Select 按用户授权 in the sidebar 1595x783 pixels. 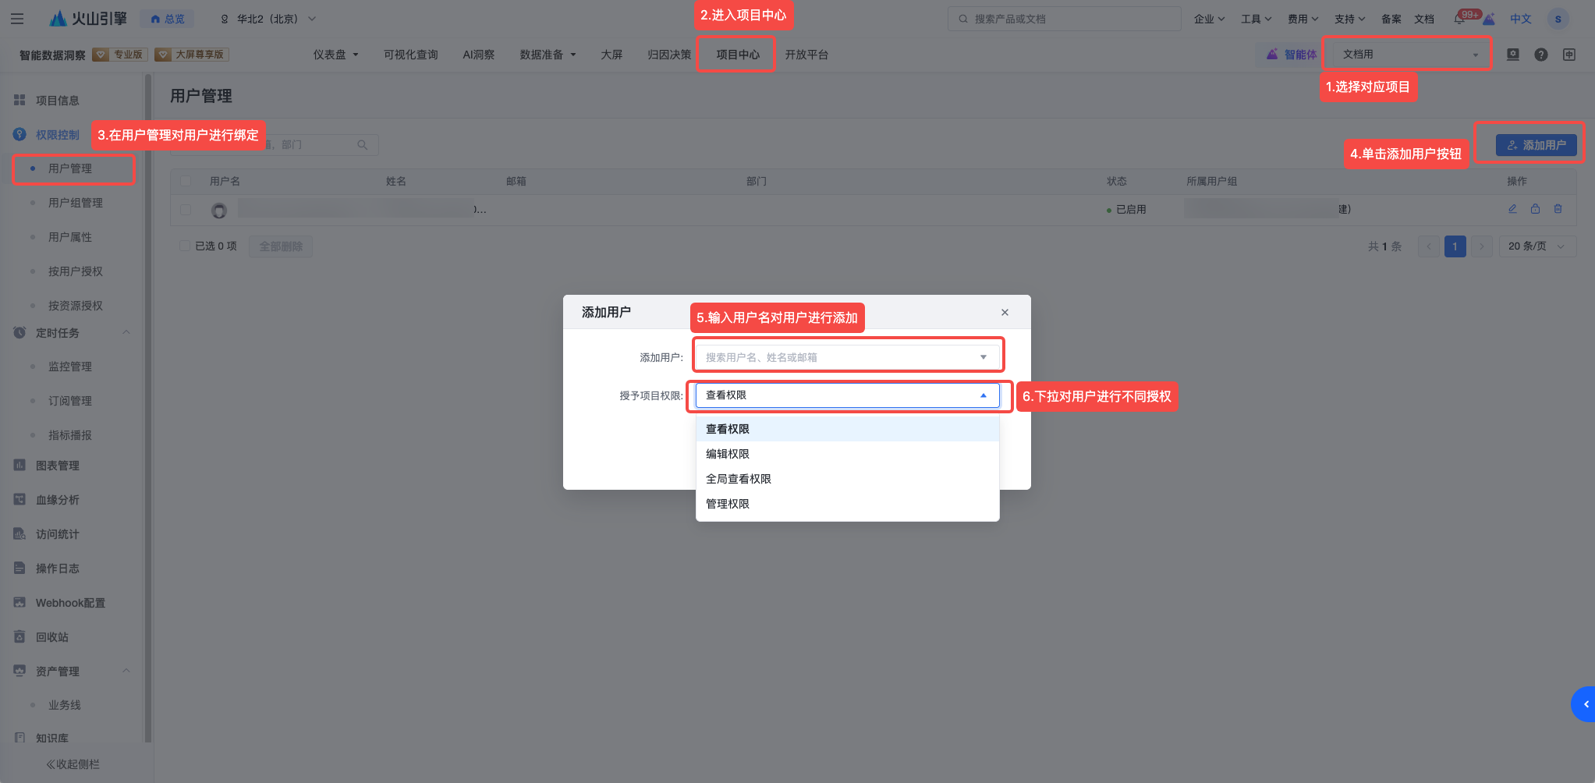[76, 271]
